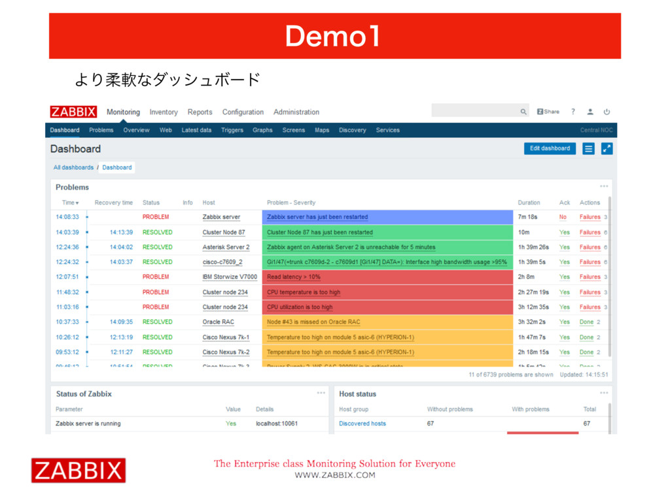670x502 pixels.
Task: Open cisco-c7609_2 host link
Action: point(222,262)
